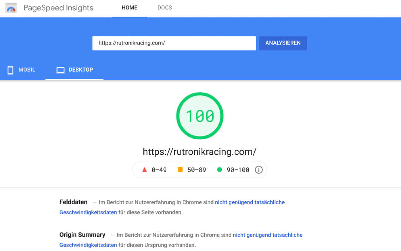
Task: Click the red triangle 0–49 legend icon
Action: tap(144, 169)
